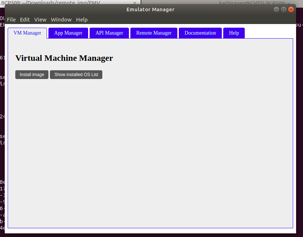Screen dimensions: 303x237
Task: Click Show installed OS List button
Action: [76, 75]
